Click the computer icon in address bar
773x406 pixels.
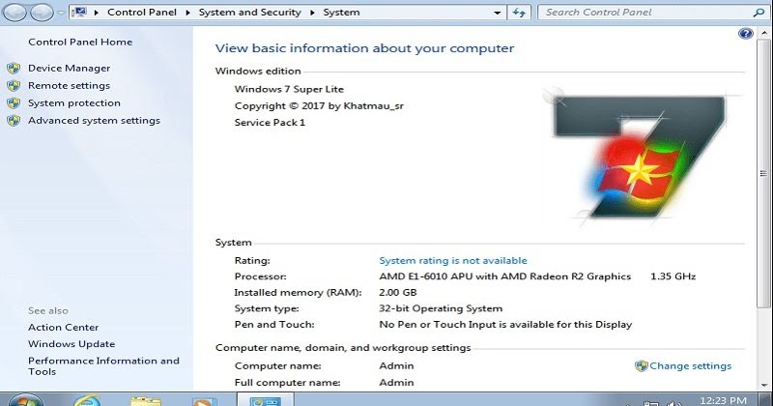79,12
